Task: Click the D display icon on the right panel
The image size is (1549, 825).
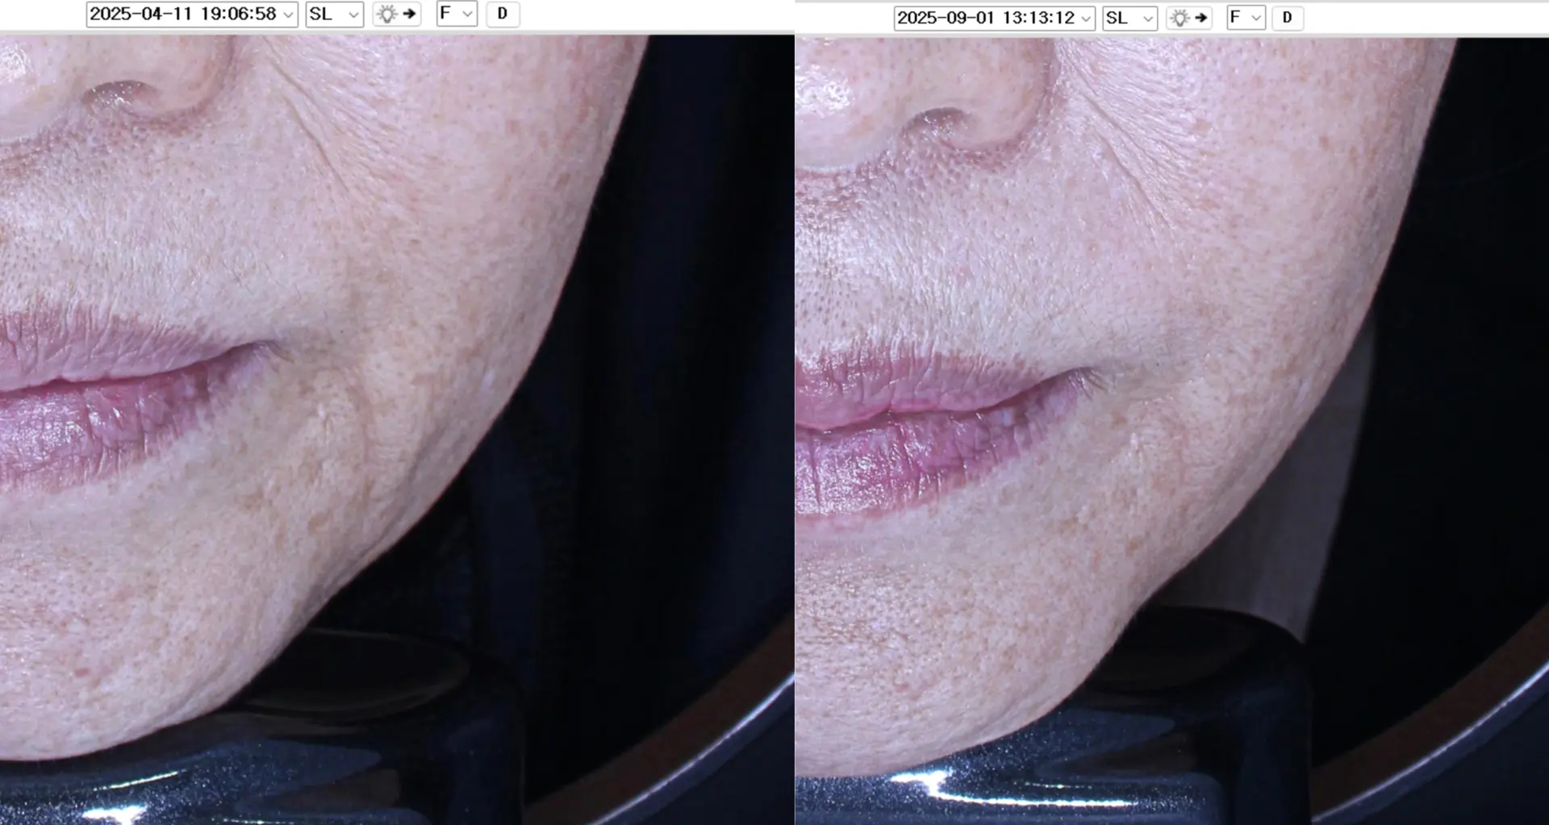Action: click(x=1288, y=18)
